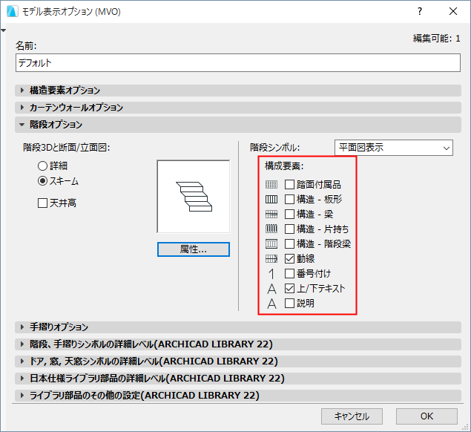Click the 構造 - 片持ち cantilever icon
This screenshot has width=471, height=432.
click(x=271, y=229)
